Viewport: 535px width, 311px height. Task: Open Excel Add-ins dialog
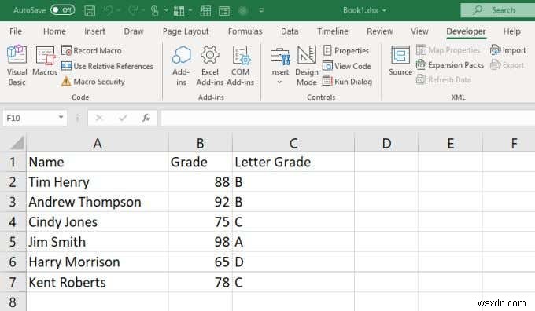[x=209, y=65]
